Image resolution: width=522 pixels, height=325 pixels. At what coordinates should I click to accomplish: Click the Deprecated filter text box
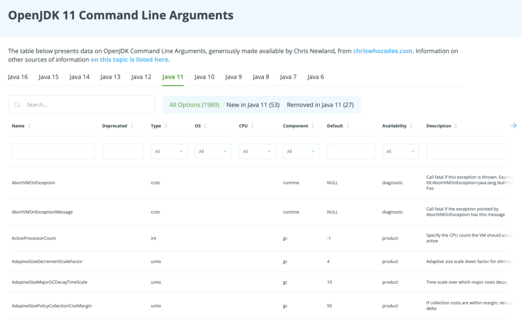click(123, 152)
